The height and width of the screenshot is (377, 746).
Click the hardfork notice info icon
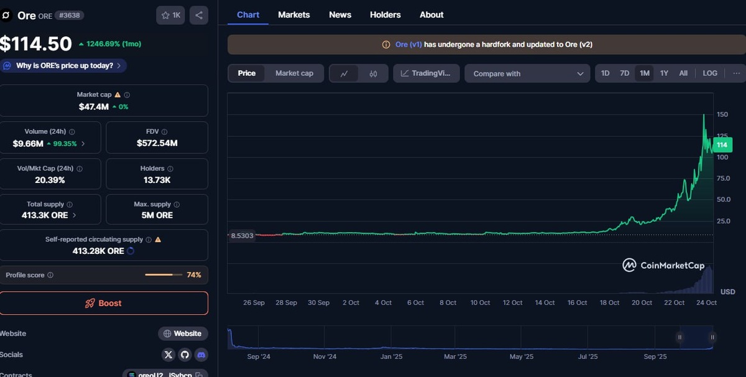click(386, 45)
